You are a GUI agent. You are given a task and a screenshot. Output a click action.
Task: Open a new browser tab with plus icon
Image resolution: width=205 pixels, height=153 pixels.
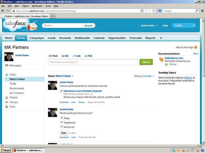pyautogui.click(x=53, y=16)
